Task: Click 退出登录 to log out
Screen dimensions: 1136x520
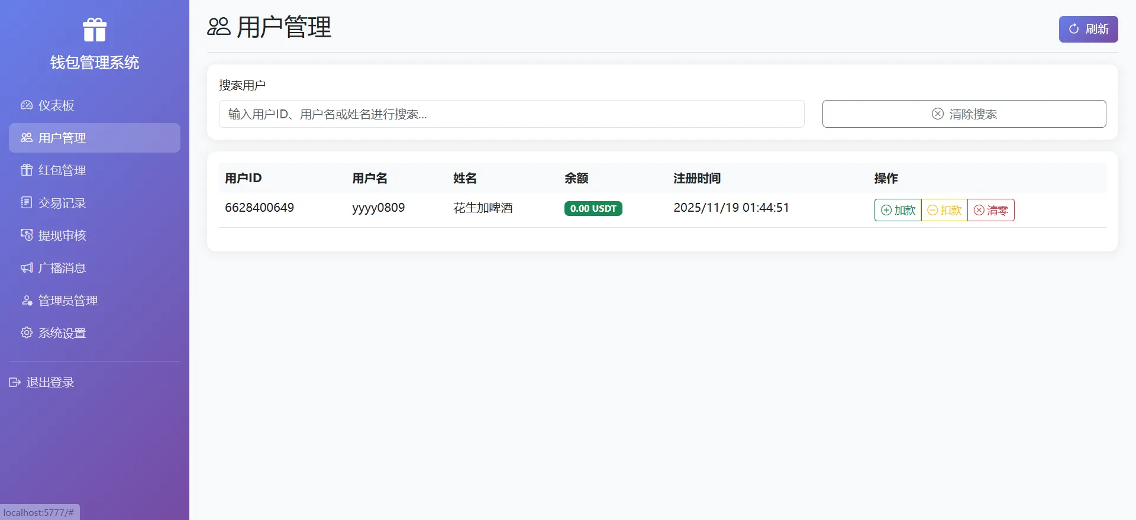Action: pos(41,382)
